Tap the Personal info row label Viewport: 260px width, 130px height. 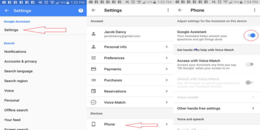[x=115, y=47]
